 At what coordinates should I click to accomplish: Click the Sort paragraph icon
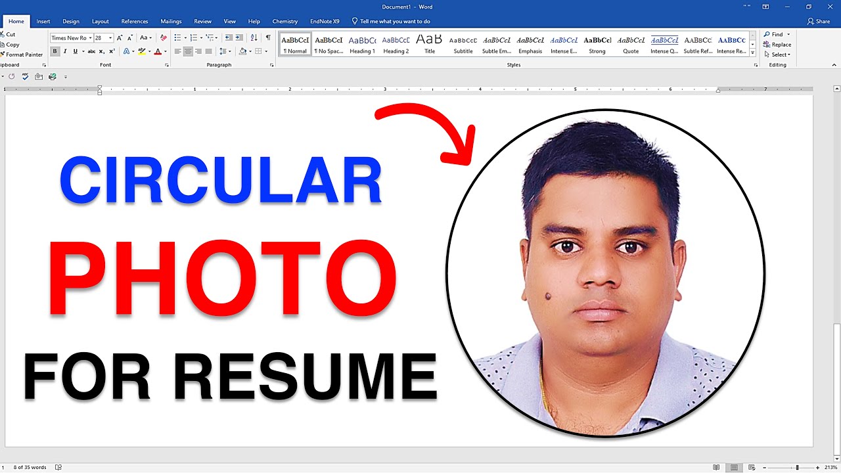pos(255,37)
